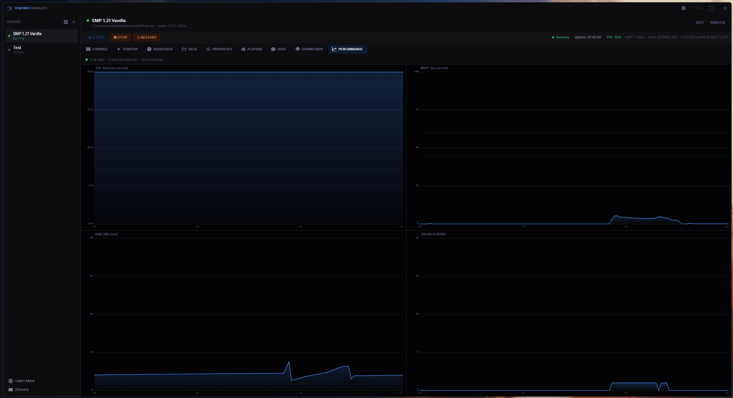Switch to the Console tab

tap(97, 49)
